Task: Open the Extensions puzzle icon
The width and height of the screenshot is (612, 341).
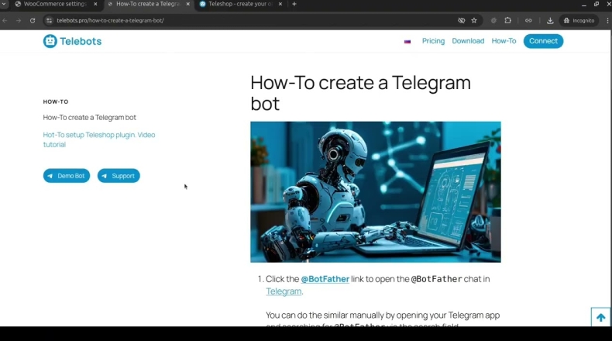Action: [507, 20]
